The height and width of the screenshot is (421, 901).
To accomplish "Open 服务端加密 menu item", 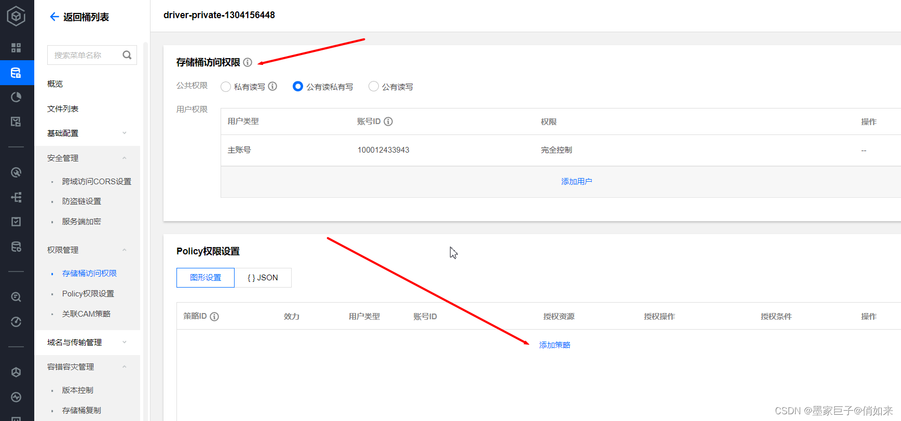I will click(x=81, y=221).
